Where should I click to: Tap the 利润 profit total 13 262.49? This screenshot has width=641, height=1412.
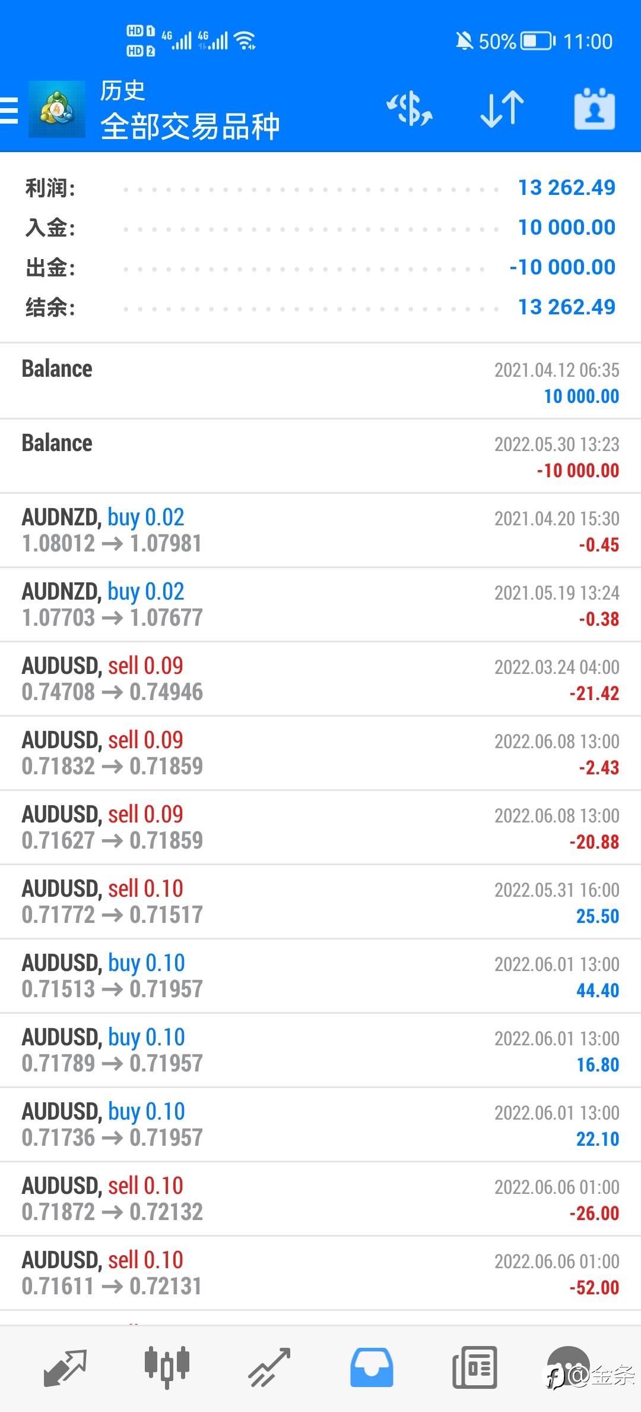click(x=567, y=188)
